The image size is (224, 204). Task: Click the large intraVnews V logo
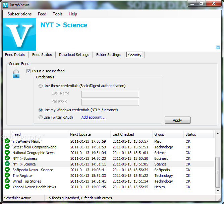tap(19, 34)
